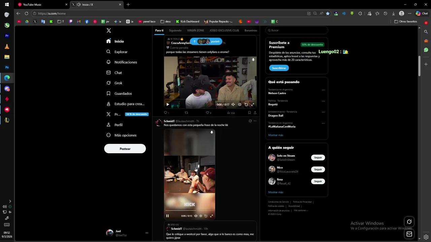Click the Grok icon on SchmidT's post
The height and width of the screenshot is (242, 431).
[x=250, y=121]
